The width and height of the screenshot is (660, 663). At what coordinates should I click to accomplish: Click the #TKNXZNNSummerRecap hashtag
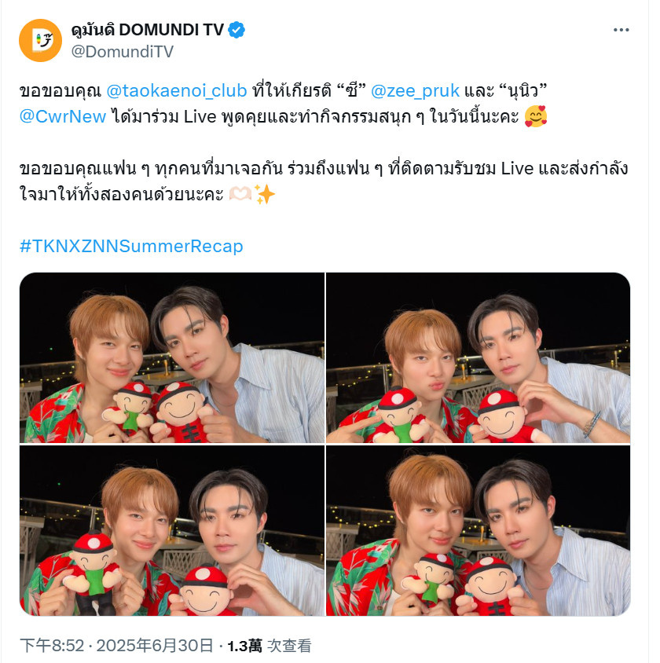tap(131, 246)
